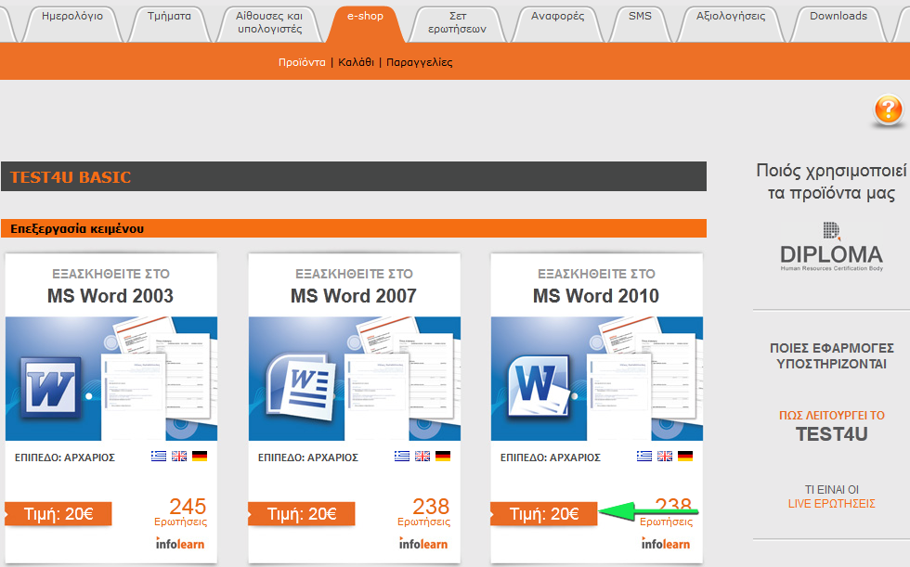
Task: Open the Προϊόντα submenu link
Action: (302, 62)
